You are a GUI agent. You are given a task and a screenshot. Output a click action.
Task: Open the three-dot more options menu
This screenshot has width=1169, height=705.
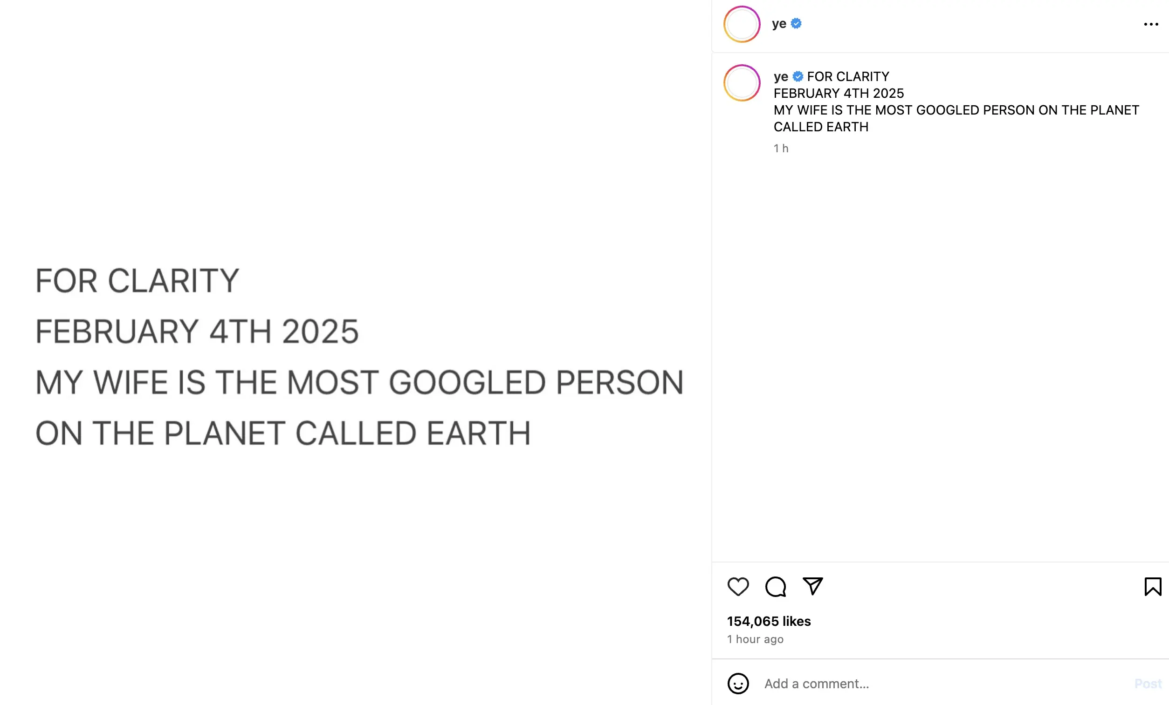(x=1151, y=24)
